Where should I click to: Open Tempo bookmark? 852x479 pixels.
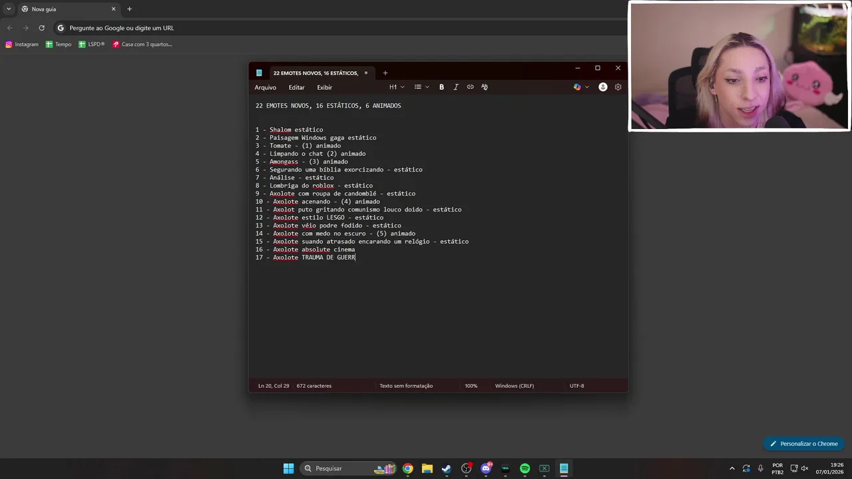(59, 44)
